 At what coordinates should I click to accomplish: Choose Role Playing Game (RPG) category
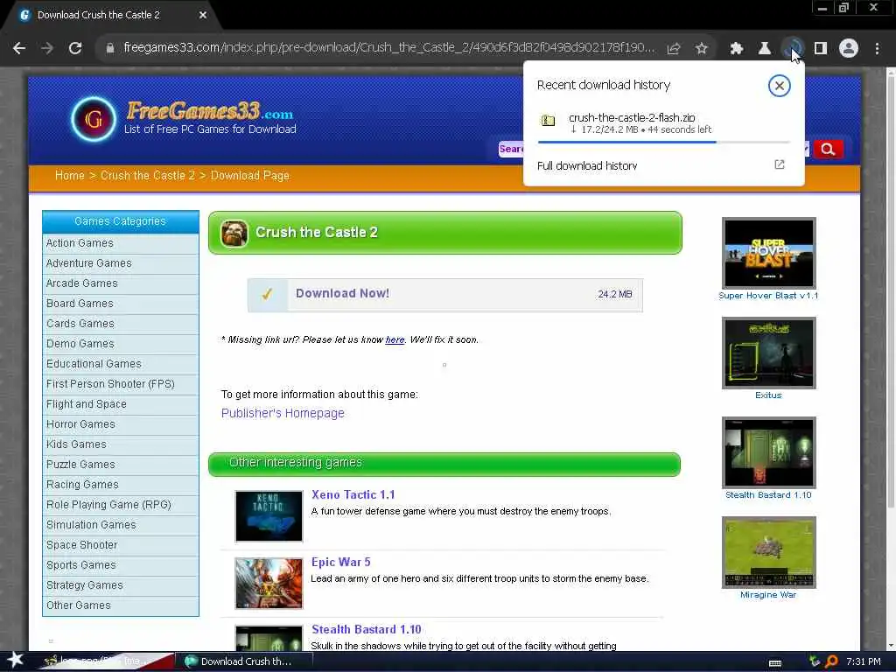121,505
